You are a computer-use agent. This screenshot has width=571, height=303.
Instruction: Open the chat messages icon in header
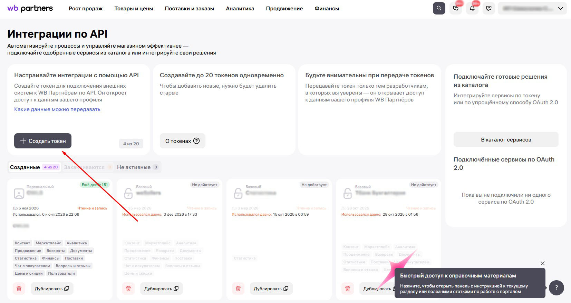[x=456, y=8]
